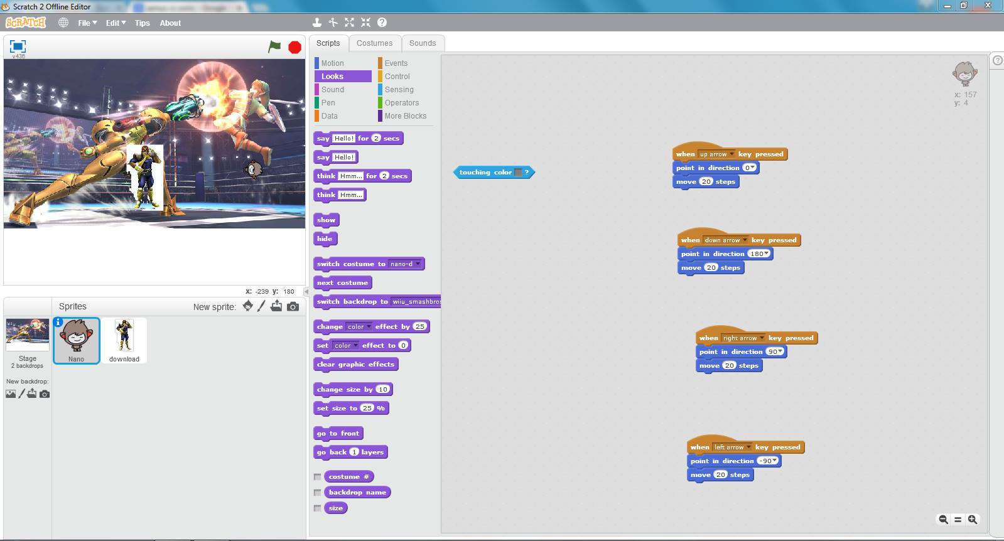Open effect dropdown in change effect block
Viewport: 1004px width, 541px height.
pos(359,327)
